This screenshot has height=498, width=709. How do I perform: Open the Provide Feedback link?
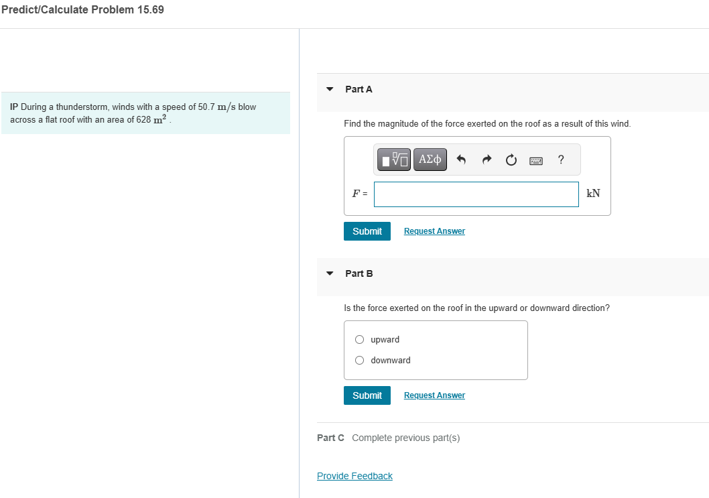pyautogui.click(x=354, y=476)
